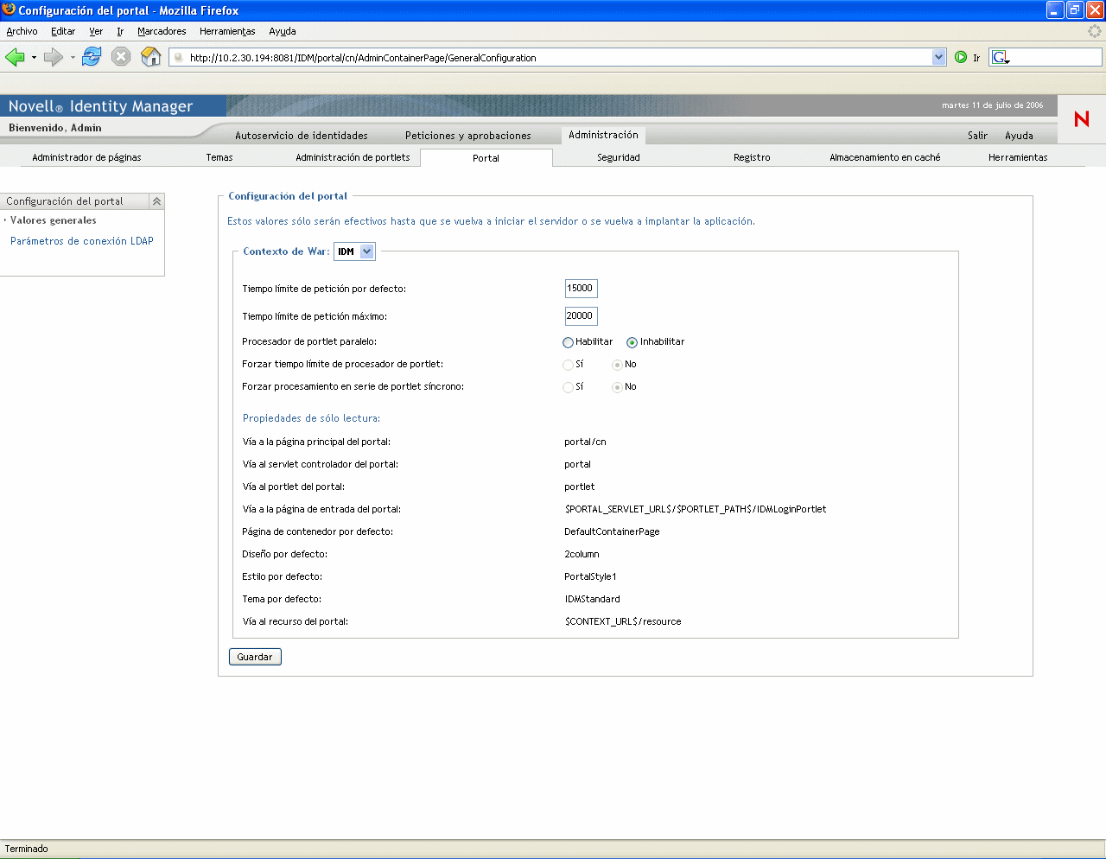
Task: Open the Editar menu
Action: tap(63, 31)
